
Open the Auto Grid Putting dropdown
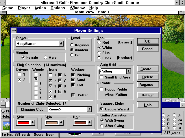click(x=129, y=71)
